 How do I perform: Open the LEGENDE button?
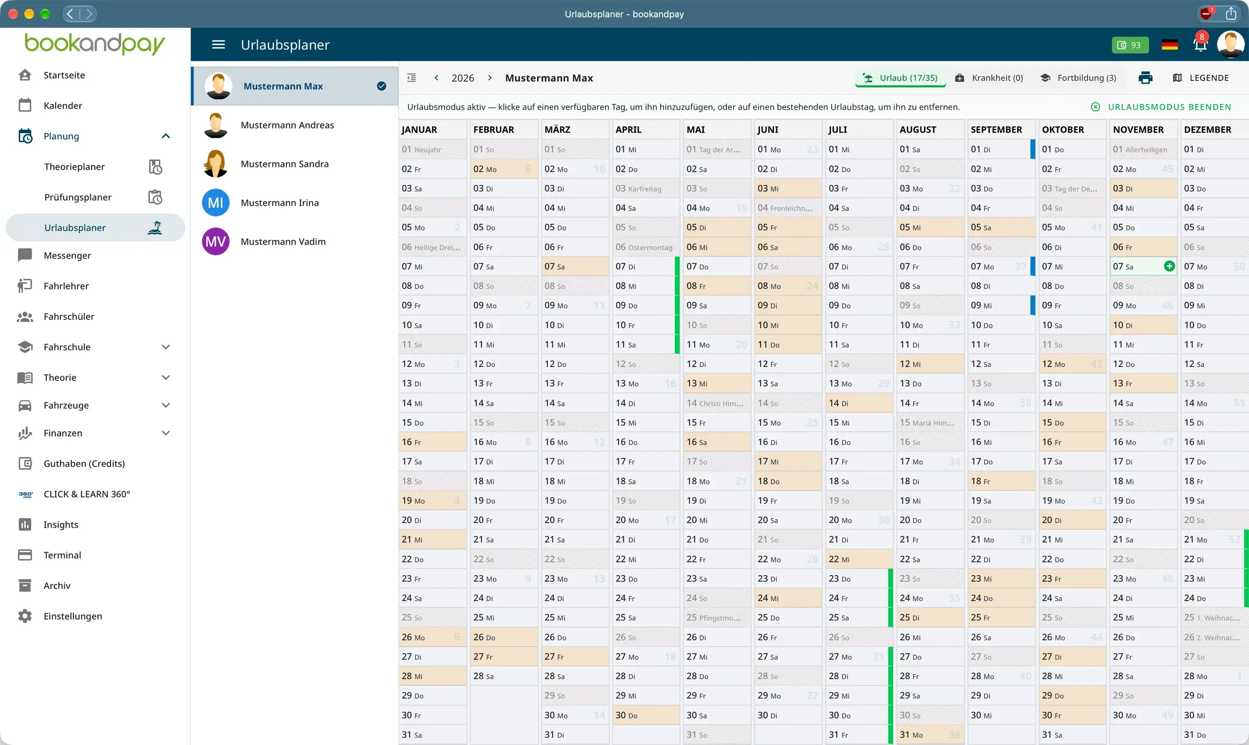click(x=1201, y=78)
